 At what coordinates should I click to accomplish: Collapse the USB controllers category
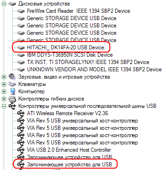(4, 106)
